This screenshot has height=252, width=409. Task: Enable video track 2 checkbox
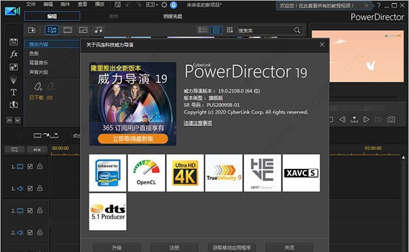click(30, 210)
